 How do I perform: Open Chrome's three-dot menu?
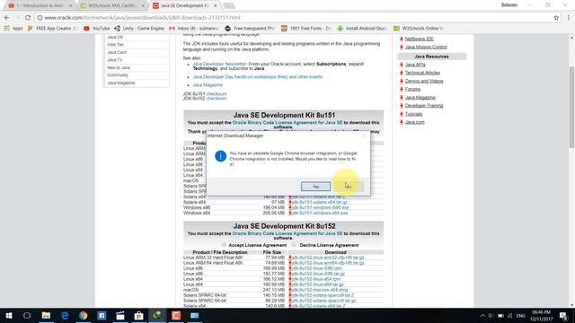pyautogui.click(x=569, y=18)
